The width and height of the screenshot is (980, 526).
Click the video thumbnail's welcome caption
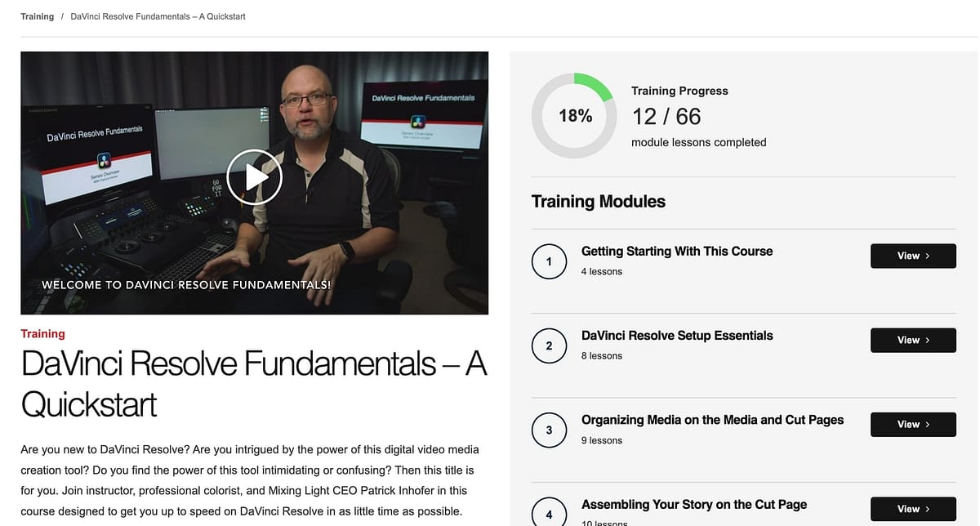click(186, 285)
